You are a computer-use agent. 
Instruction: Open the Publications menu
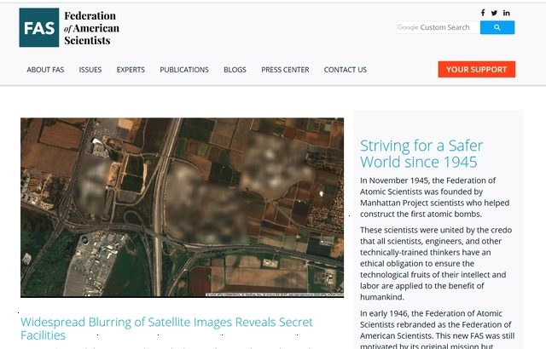click(x=184, y=70)
